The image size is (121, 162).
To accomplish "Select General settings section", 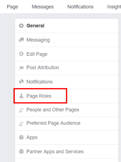I will pos(67,26).
